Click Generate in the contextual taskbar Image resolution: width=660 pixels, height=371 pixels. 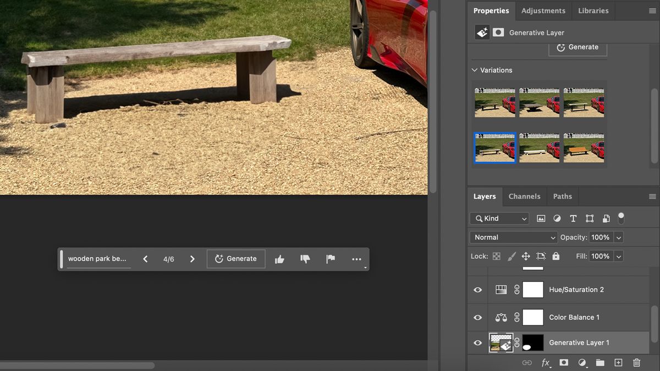pyautogui.click(x=236, y=258)
